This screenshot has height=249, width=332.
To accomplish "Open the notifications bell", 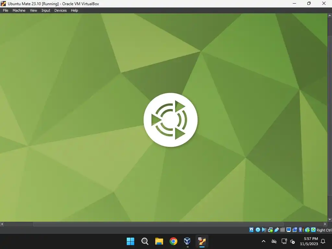I will pos(323,241).
